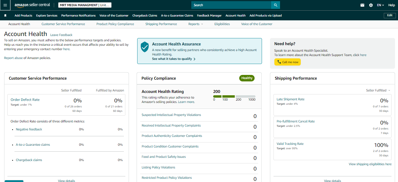Select the Account Health tab
The height and width of the screenshot is (182, 398).
click(x=19, y=24)
